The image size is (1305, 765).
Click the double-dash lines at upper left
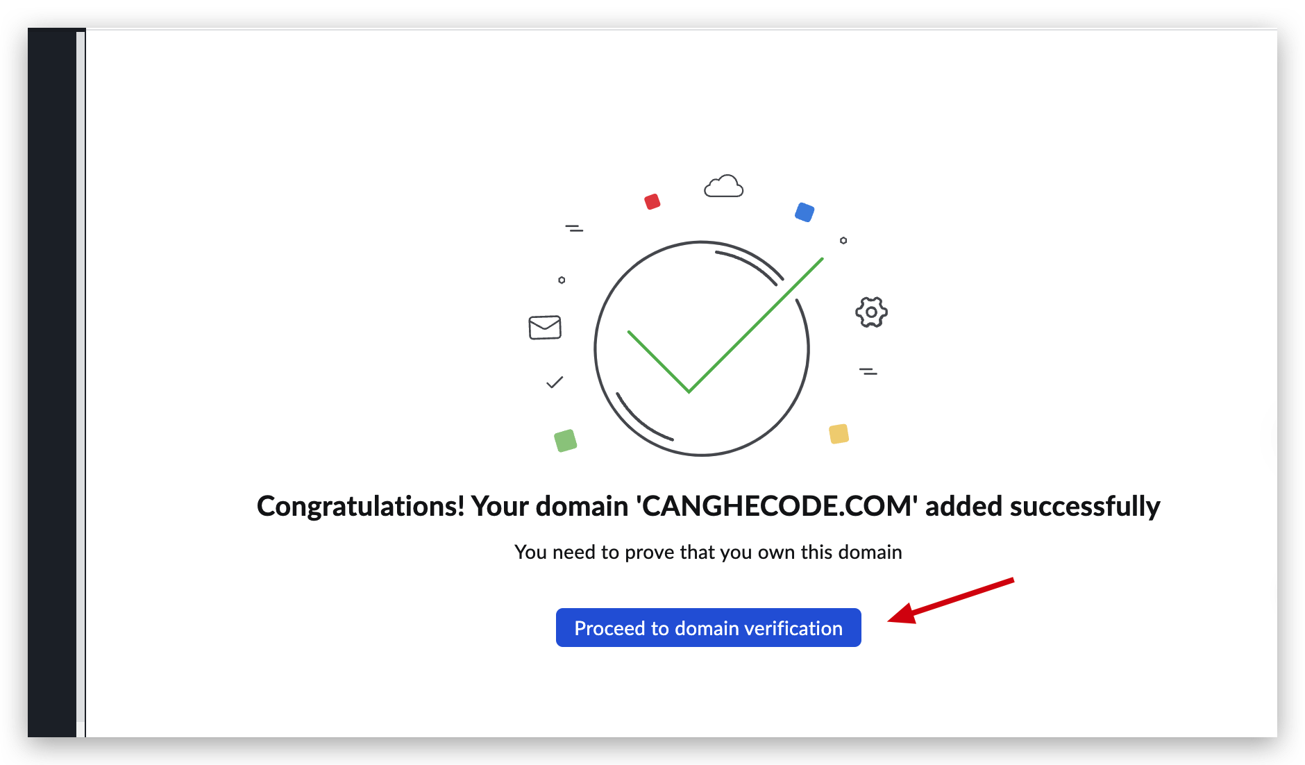point(574,228)
